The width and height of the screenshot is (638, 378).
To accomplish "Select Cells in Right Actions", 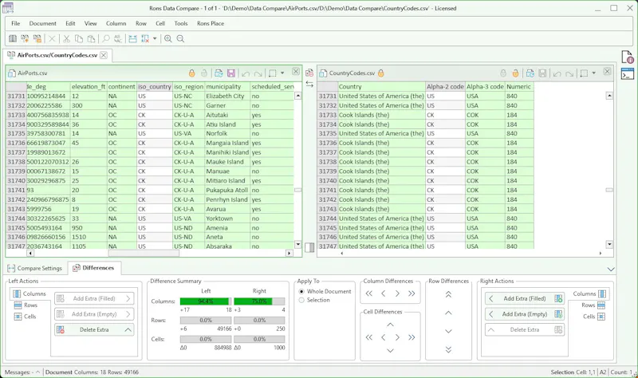I will point(594,317).
